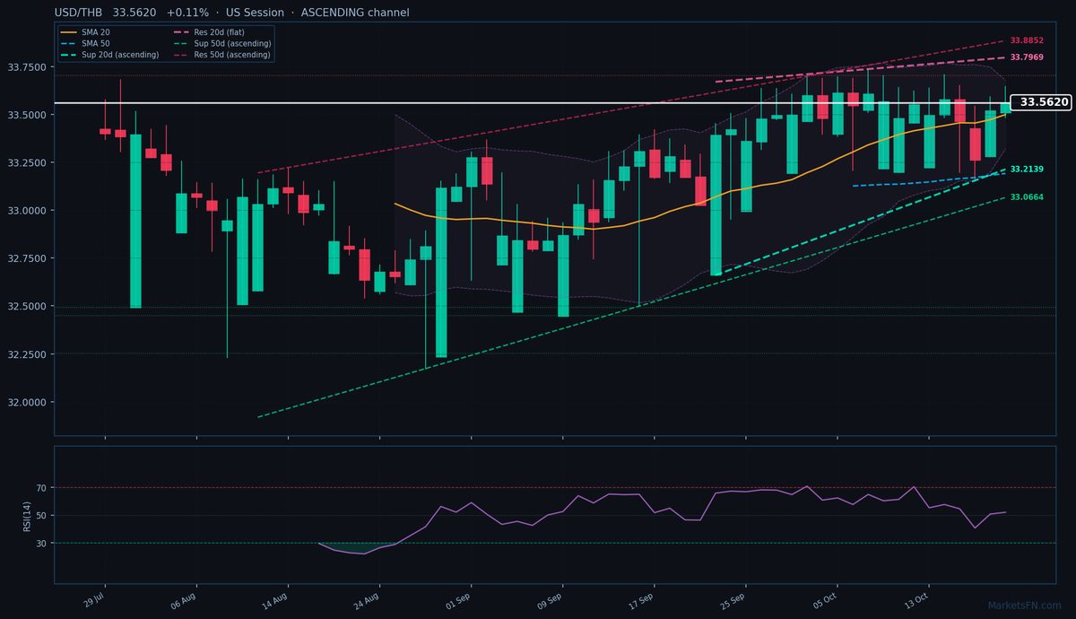Image resolution: width=1076 pixels, height=619 pixels.
Task: Click the 29 Jul date tick
Action: click(94, 598)
